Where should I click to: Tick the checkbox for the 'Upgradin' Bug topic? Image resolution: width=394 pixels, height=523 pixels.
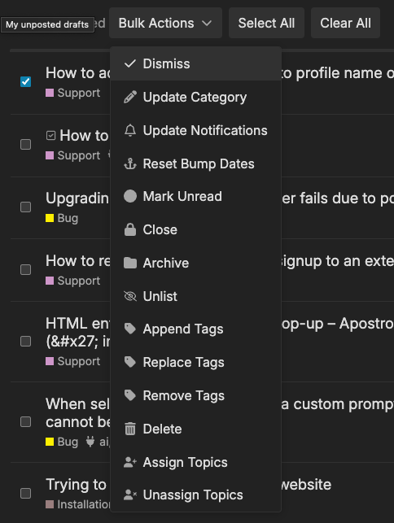point(26,207)
